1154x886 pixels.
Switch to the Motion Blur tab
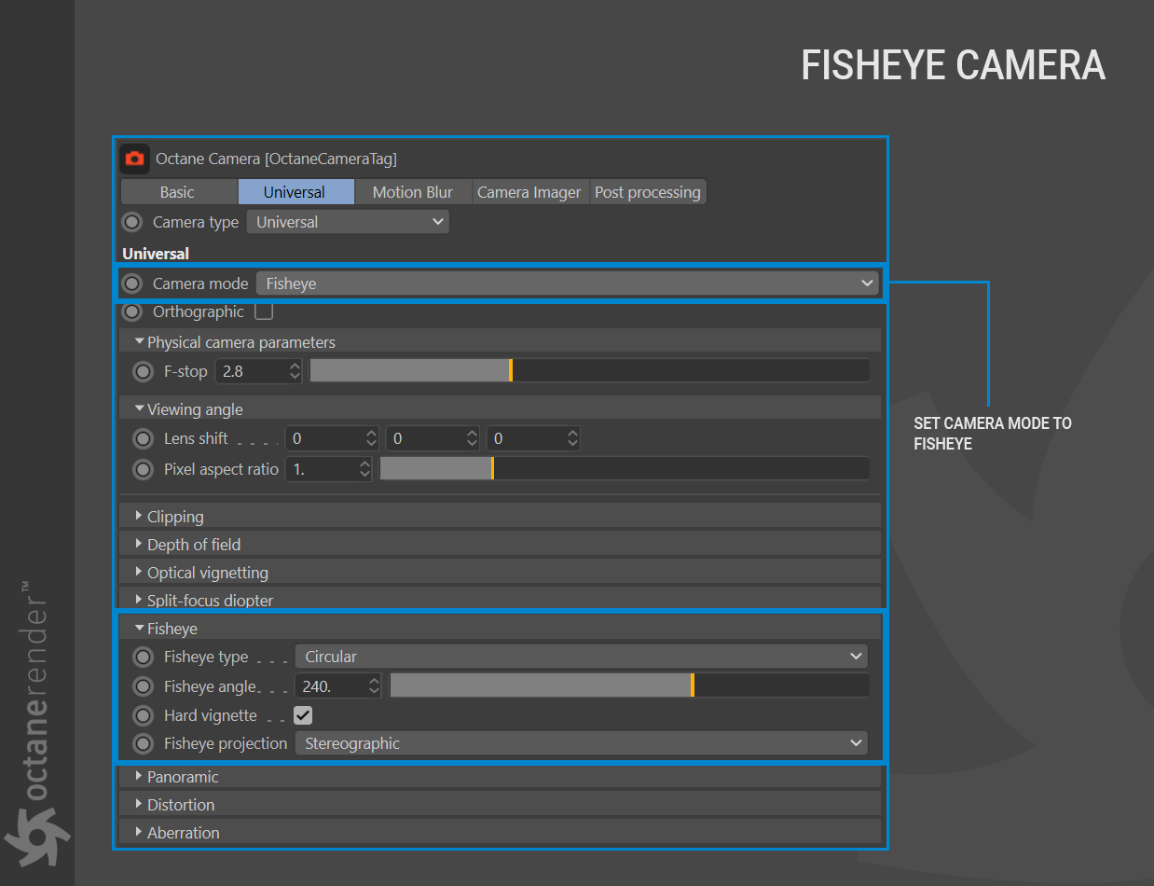click(x=413, y=192)
